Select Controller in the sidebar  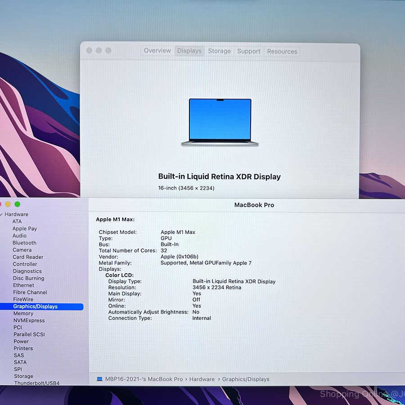pyautogui.click(x=25, y=264)
